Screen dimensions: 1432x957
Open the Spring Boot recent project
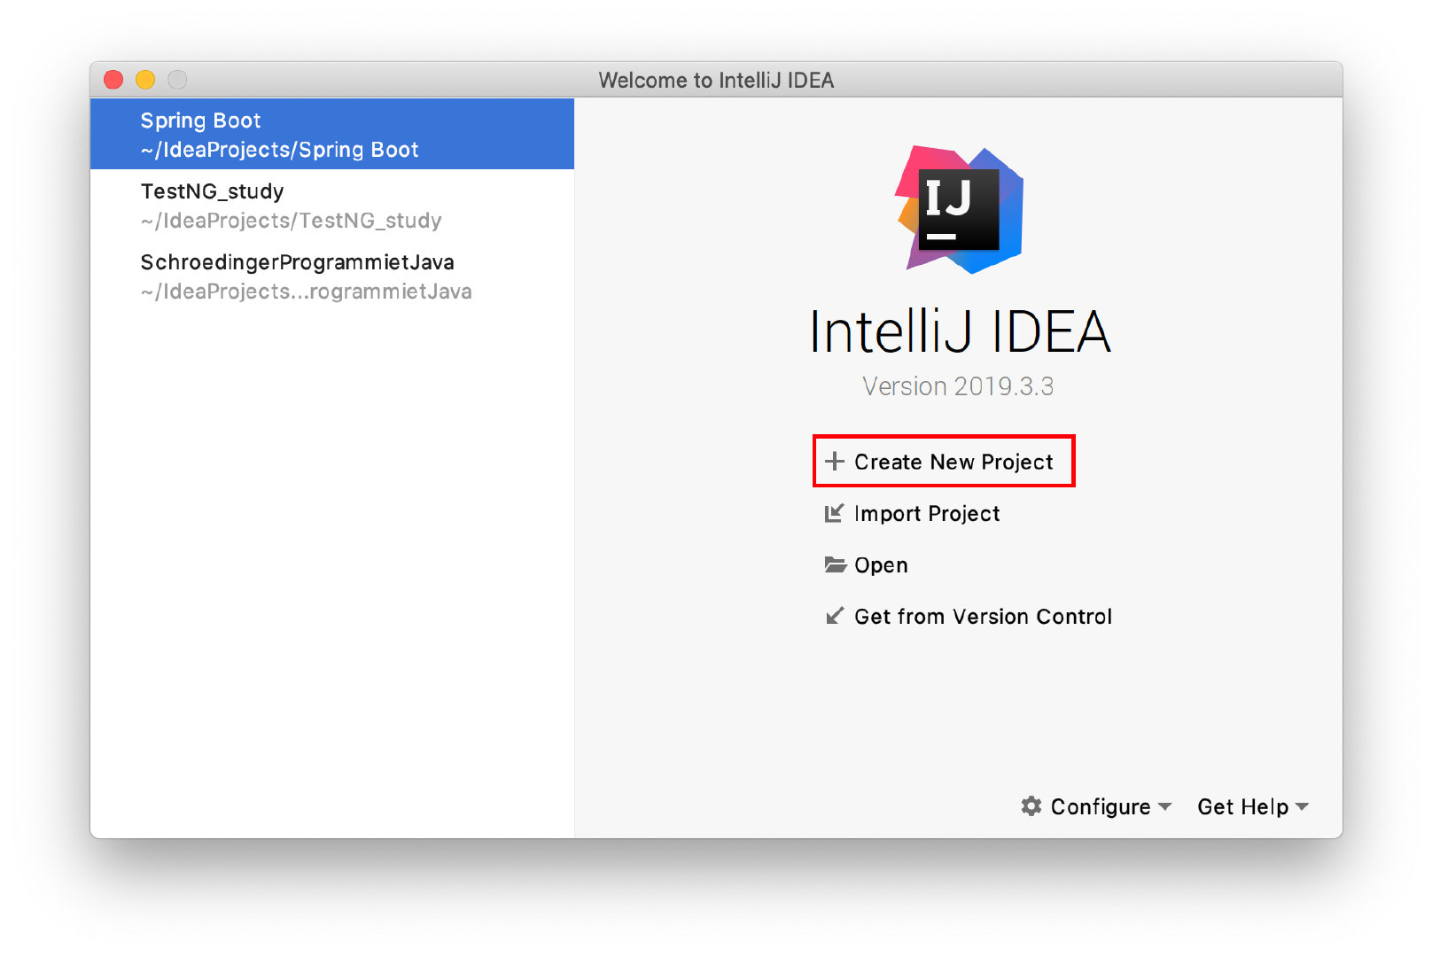coord(332,134)
